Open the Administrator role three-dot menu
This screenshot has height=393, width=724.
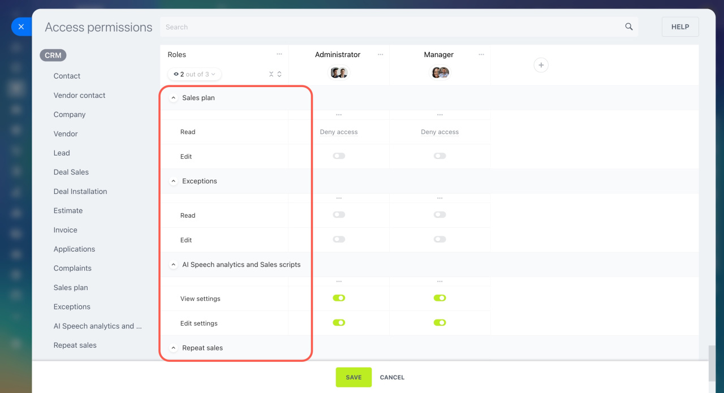380,55
